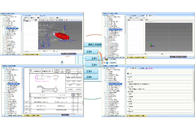Click the wrench part drawing in the process card

[47, 89]
